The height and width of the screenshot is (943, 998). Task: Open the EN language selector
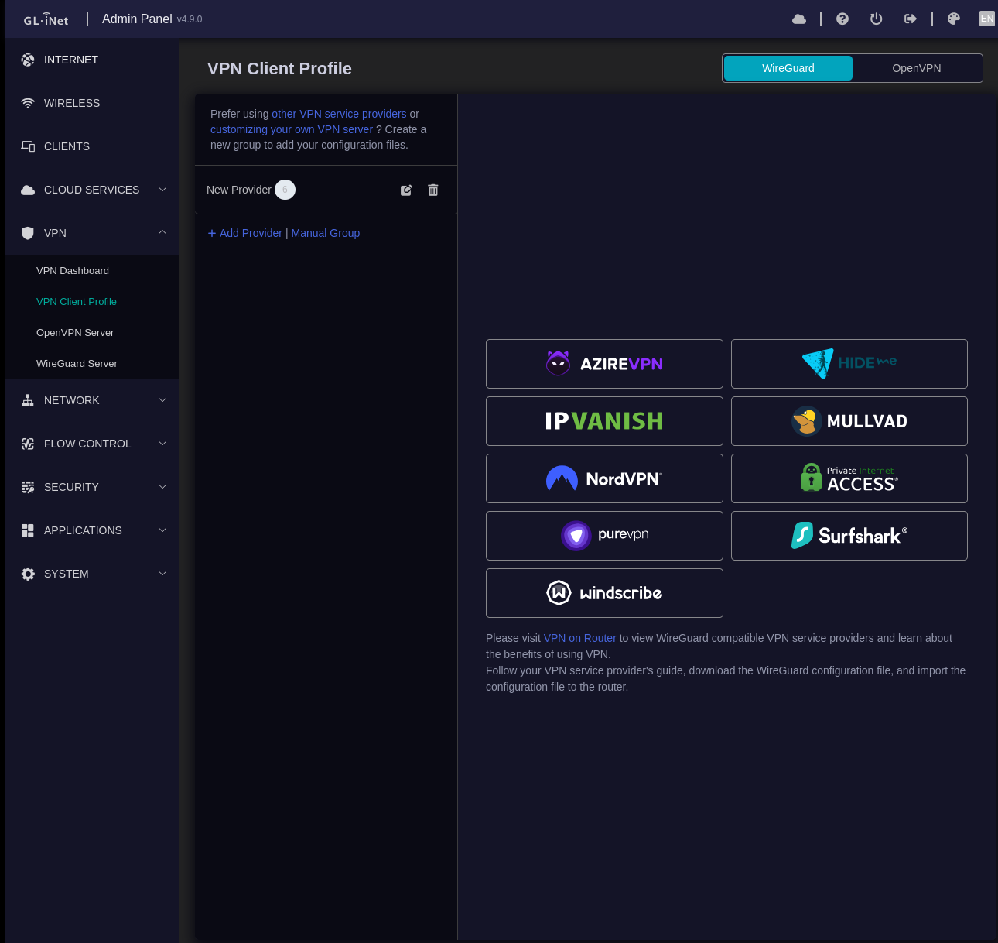[x=987, y=19]
